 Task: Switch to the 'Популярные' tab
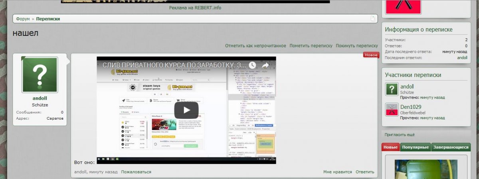(x=416, y=147)
